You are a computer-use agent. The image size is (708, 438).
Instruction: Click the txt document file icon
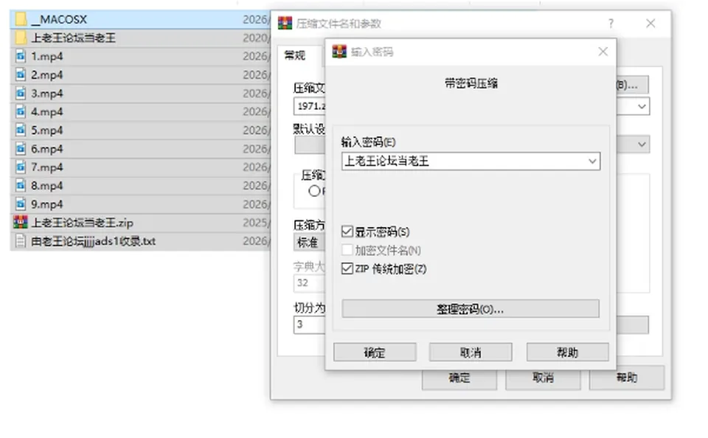point(21,241)
